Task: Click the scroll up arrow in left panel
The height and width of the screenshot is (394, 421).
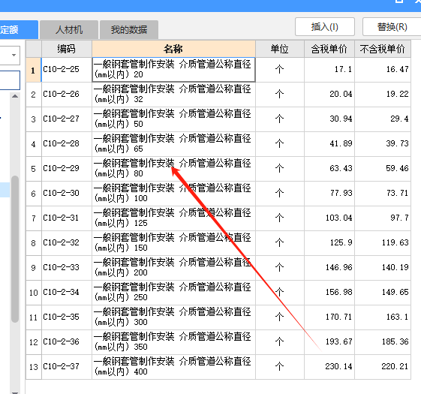Action: click(x=15, y=96)
